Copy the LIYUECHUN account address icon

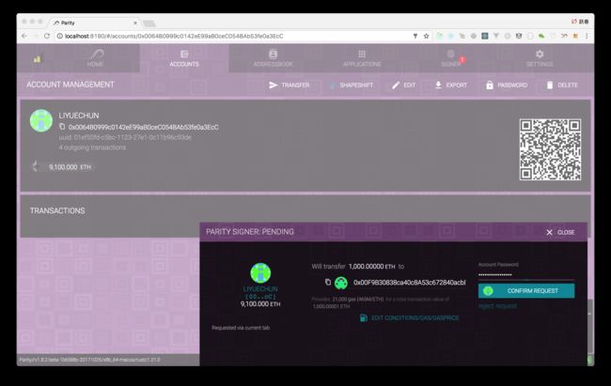tap(62, 127)
